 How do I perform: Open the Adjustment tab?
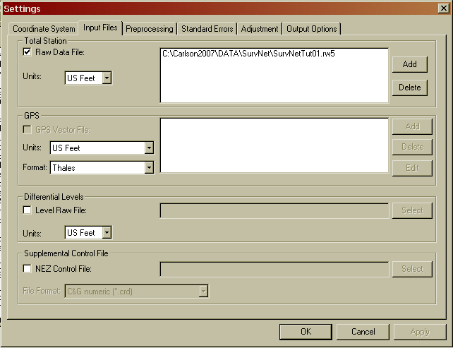click(260, 29)
